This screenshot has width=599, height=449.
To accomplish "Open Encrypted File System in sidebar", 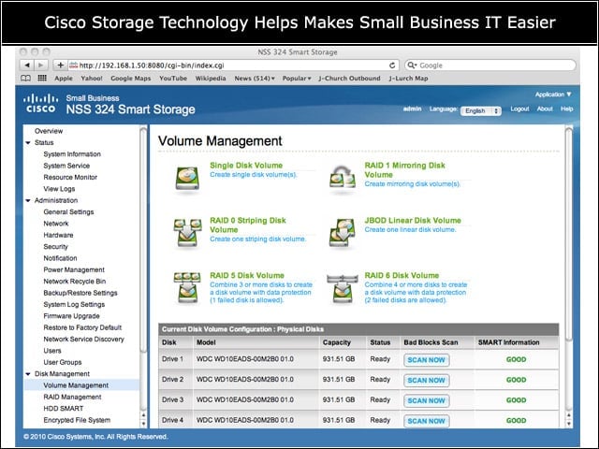I will click(77, 420).
